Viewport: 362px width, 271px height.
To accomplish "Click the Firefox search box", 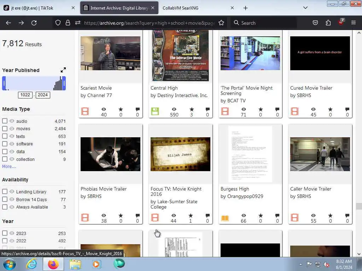I will tap(264, 23).
